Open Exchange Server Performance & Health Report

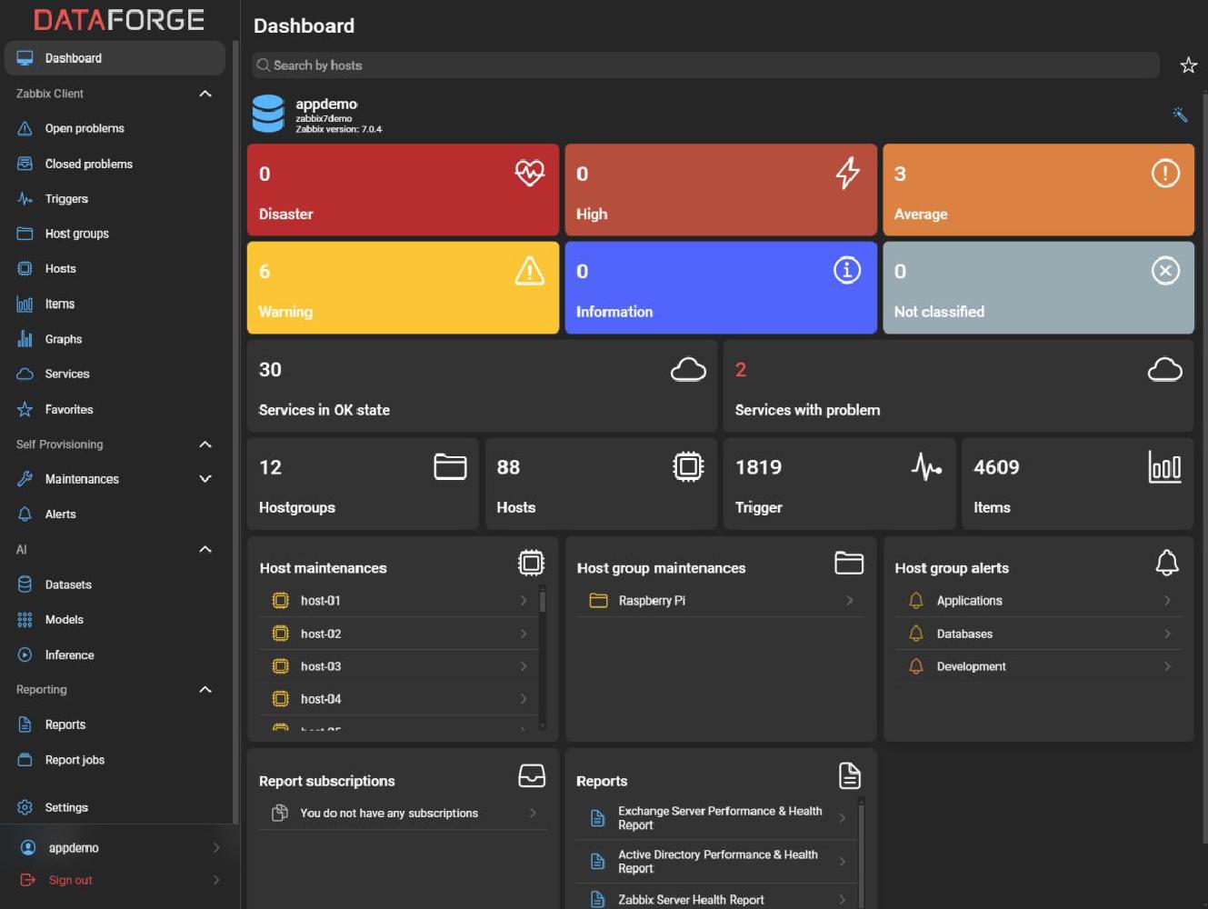click(715, 818)
